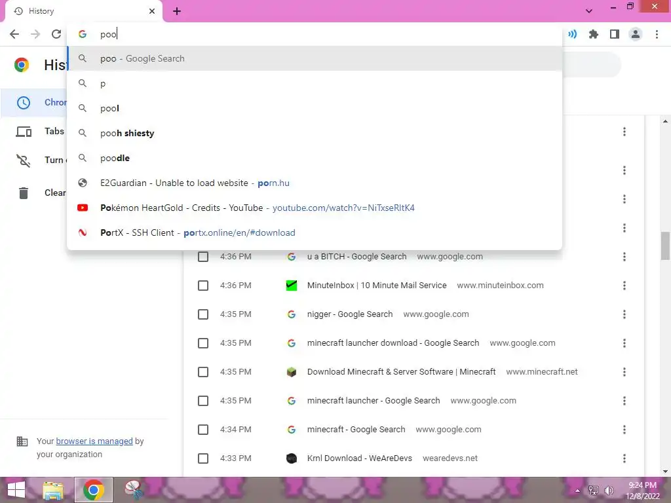Open the Extensions puzzle icon
The width and height of the screenshot is (671, 503).
click(x=594, y=34)
